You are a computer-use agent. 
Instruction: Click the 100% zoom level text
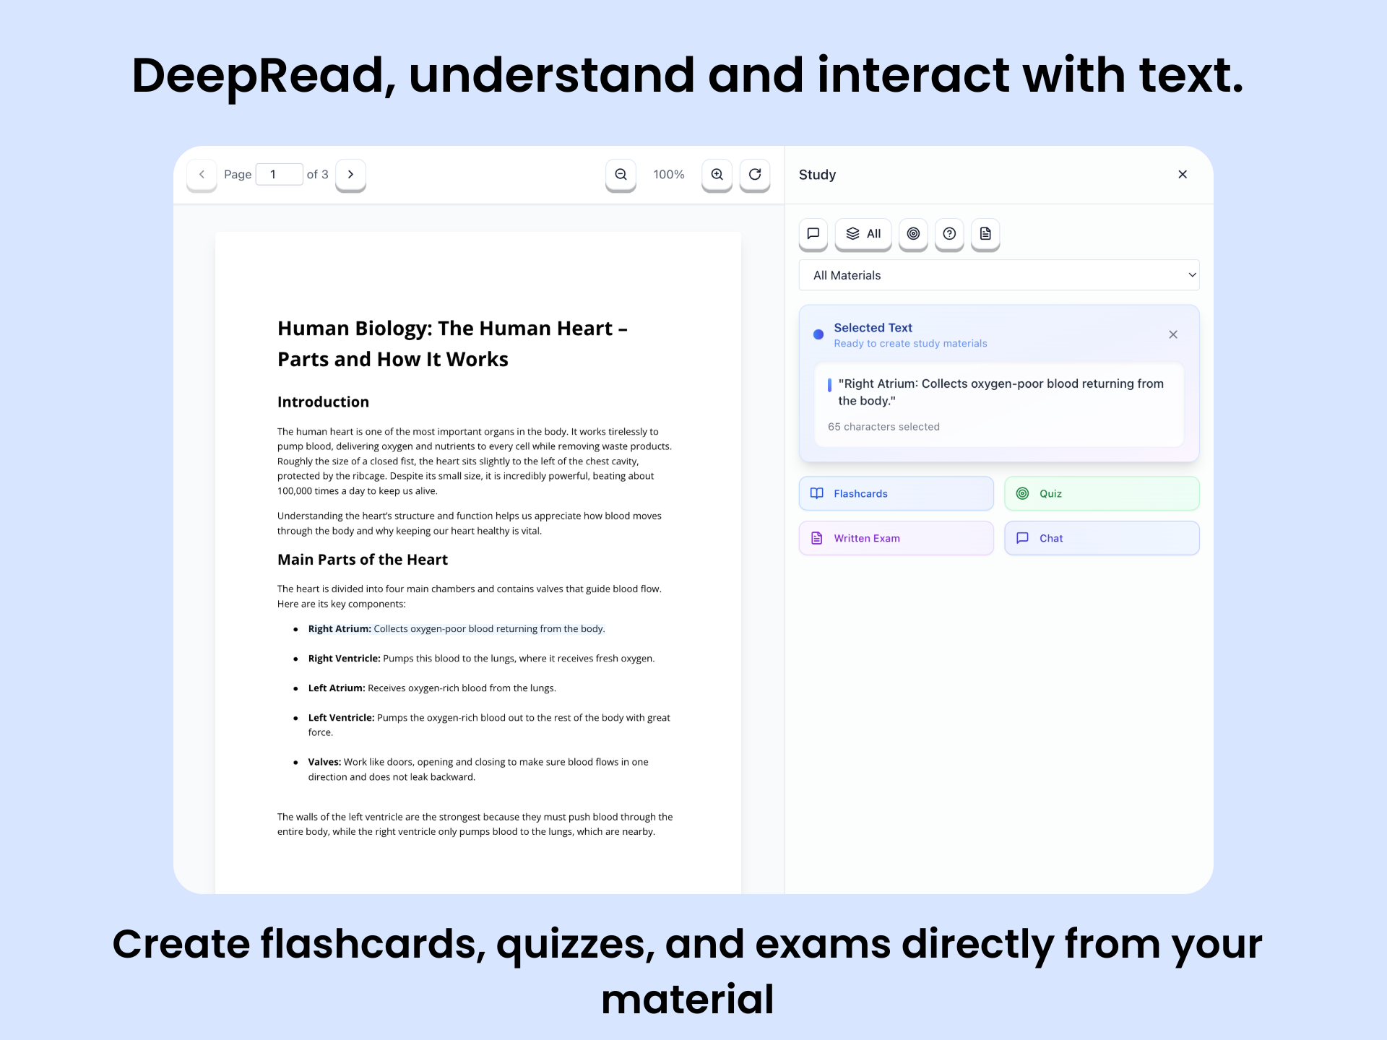coord(669,174)
